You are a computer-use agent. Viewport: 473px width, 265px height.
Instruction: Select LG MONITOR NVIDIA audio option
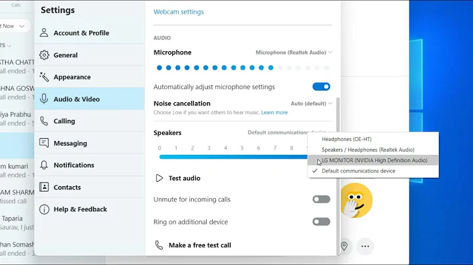click(x=374, y=160)
